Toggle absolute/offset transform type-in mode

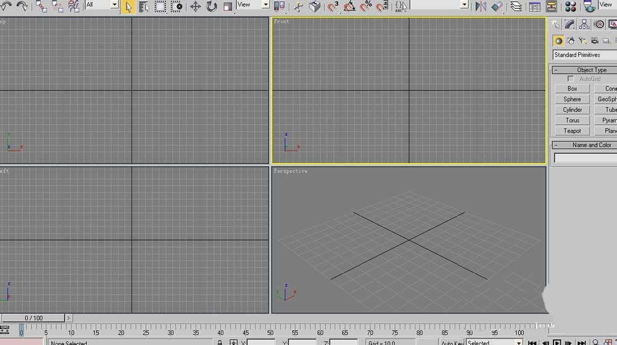click(233, 343)
